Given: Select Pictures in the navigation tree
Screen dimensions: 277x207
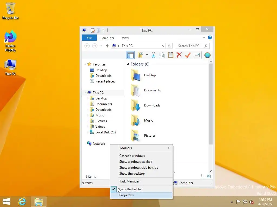Looking at the screenshot, I should click(101, 121).
